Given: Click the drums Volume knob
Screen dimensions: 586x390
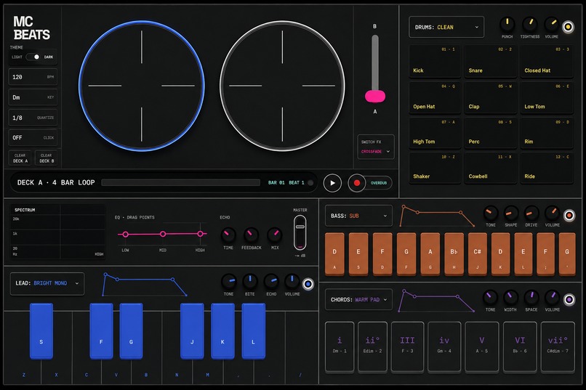Looking at the screenshot, I should (552, 24).
